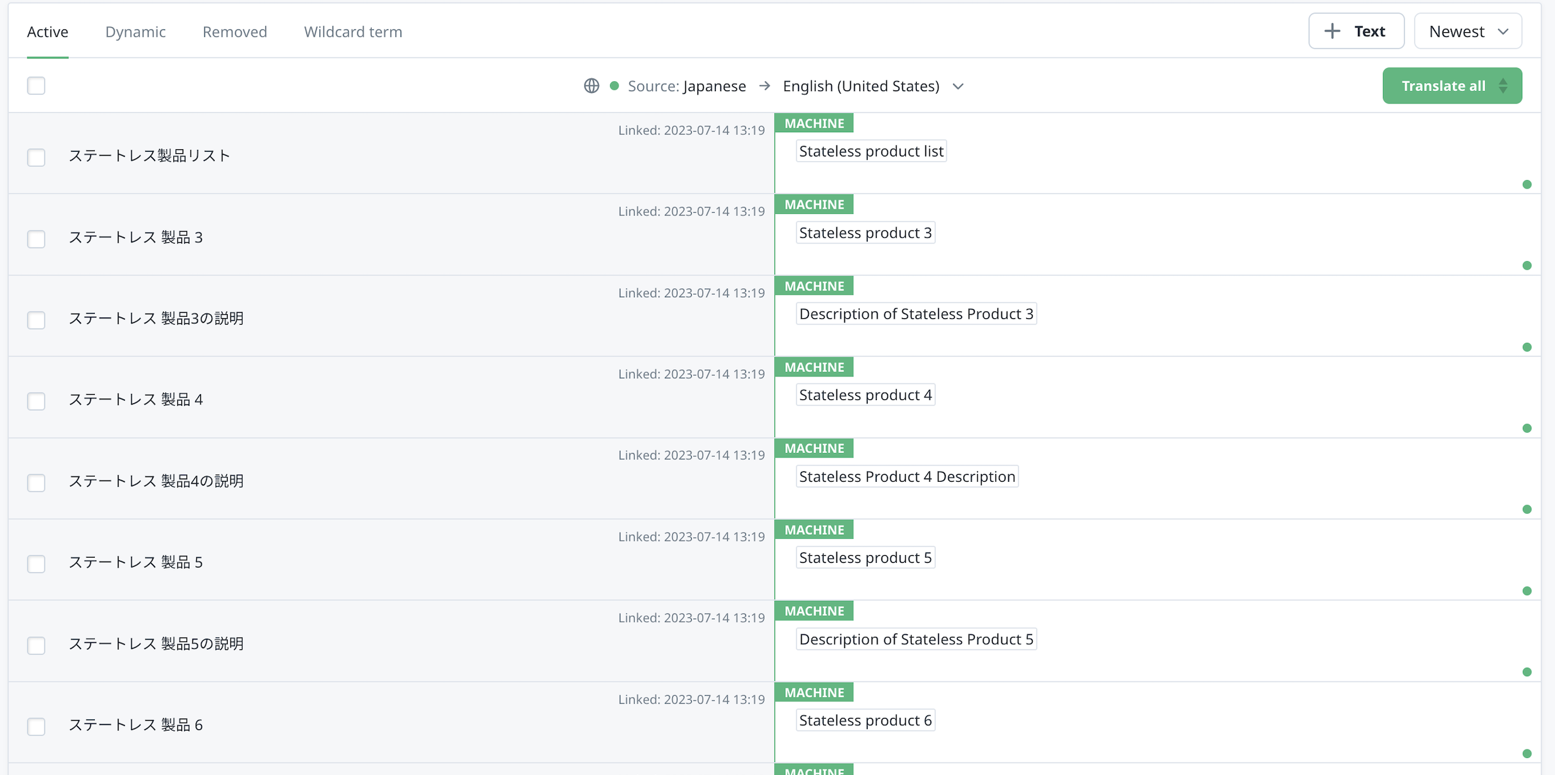1555x775 pixels.
Task: Click the plus icon on Text button
Action: coord(1332,31)
